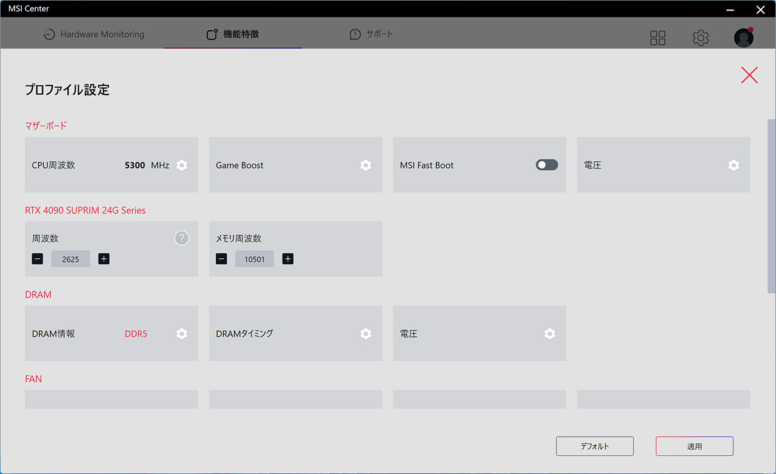The height and width of the screenshot is (474, 776).
Task: Open the apps grid icon
Action: (x=658, y=38)
